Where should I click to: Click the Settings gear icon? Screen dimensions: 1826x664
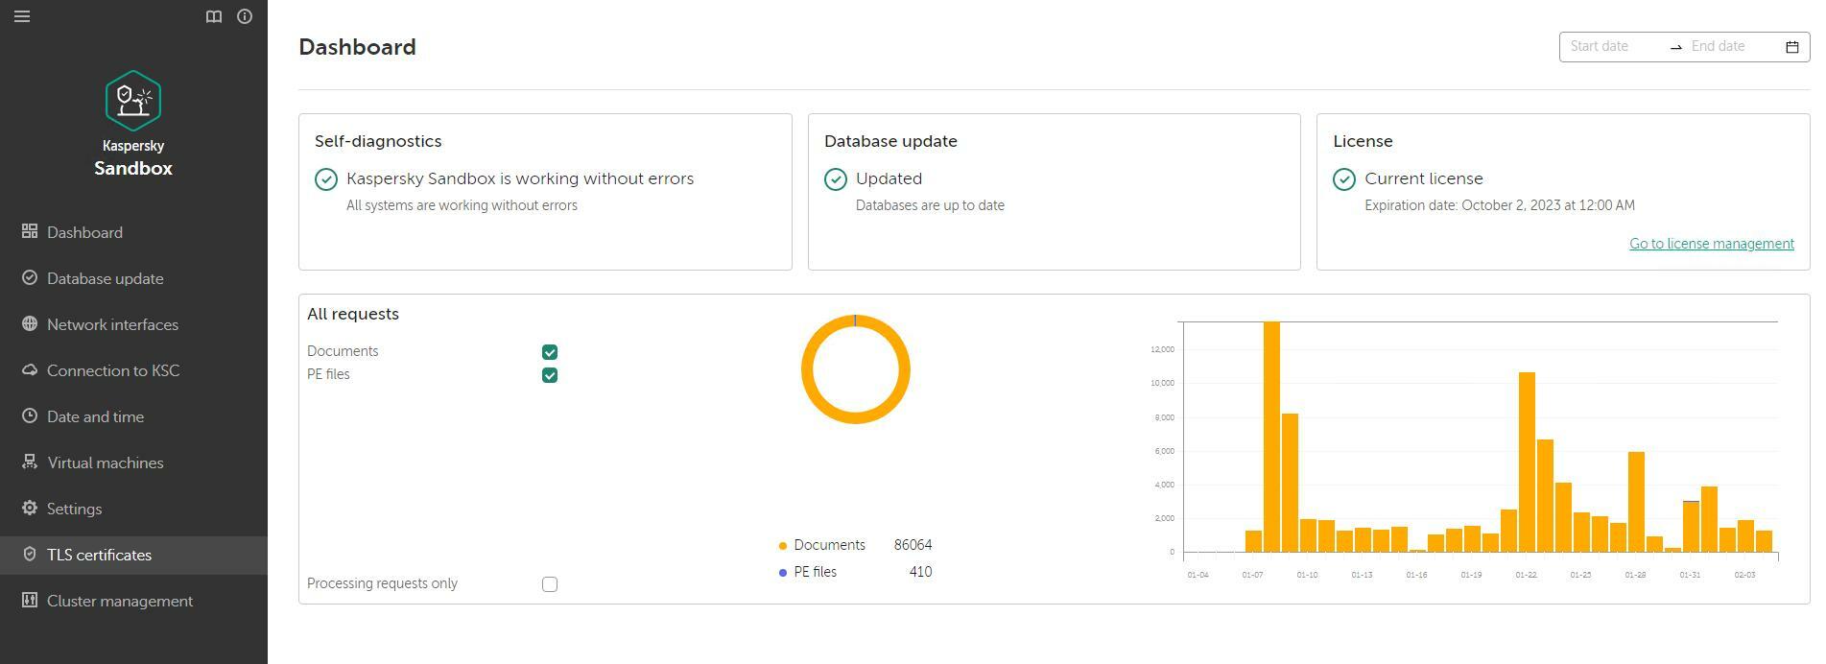click(30, 509)
